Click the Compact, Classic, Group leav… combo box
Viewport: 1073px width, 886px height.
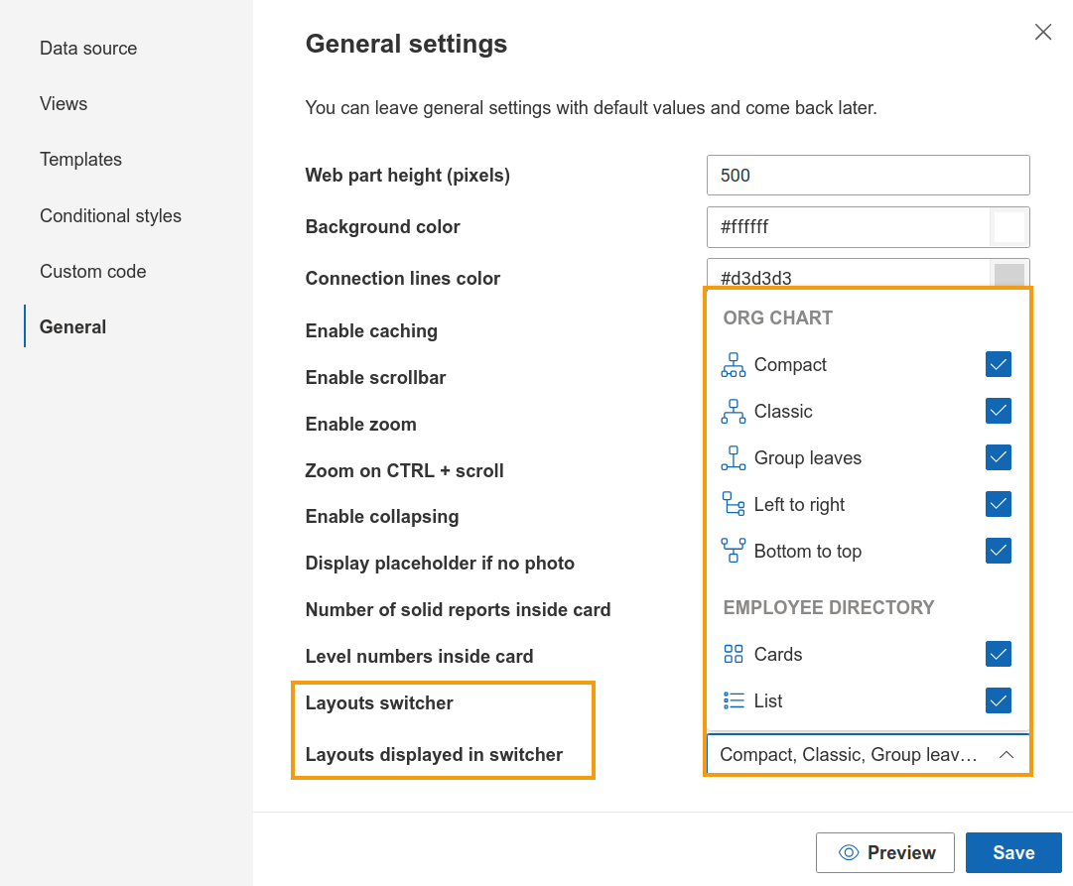pyautogui.click(x=868, y=755)
